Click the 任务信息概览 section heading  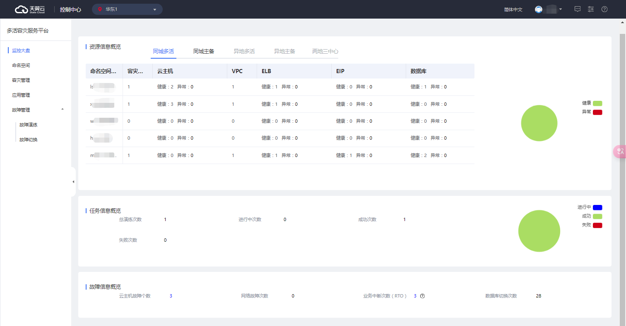(x=105, y=211)
